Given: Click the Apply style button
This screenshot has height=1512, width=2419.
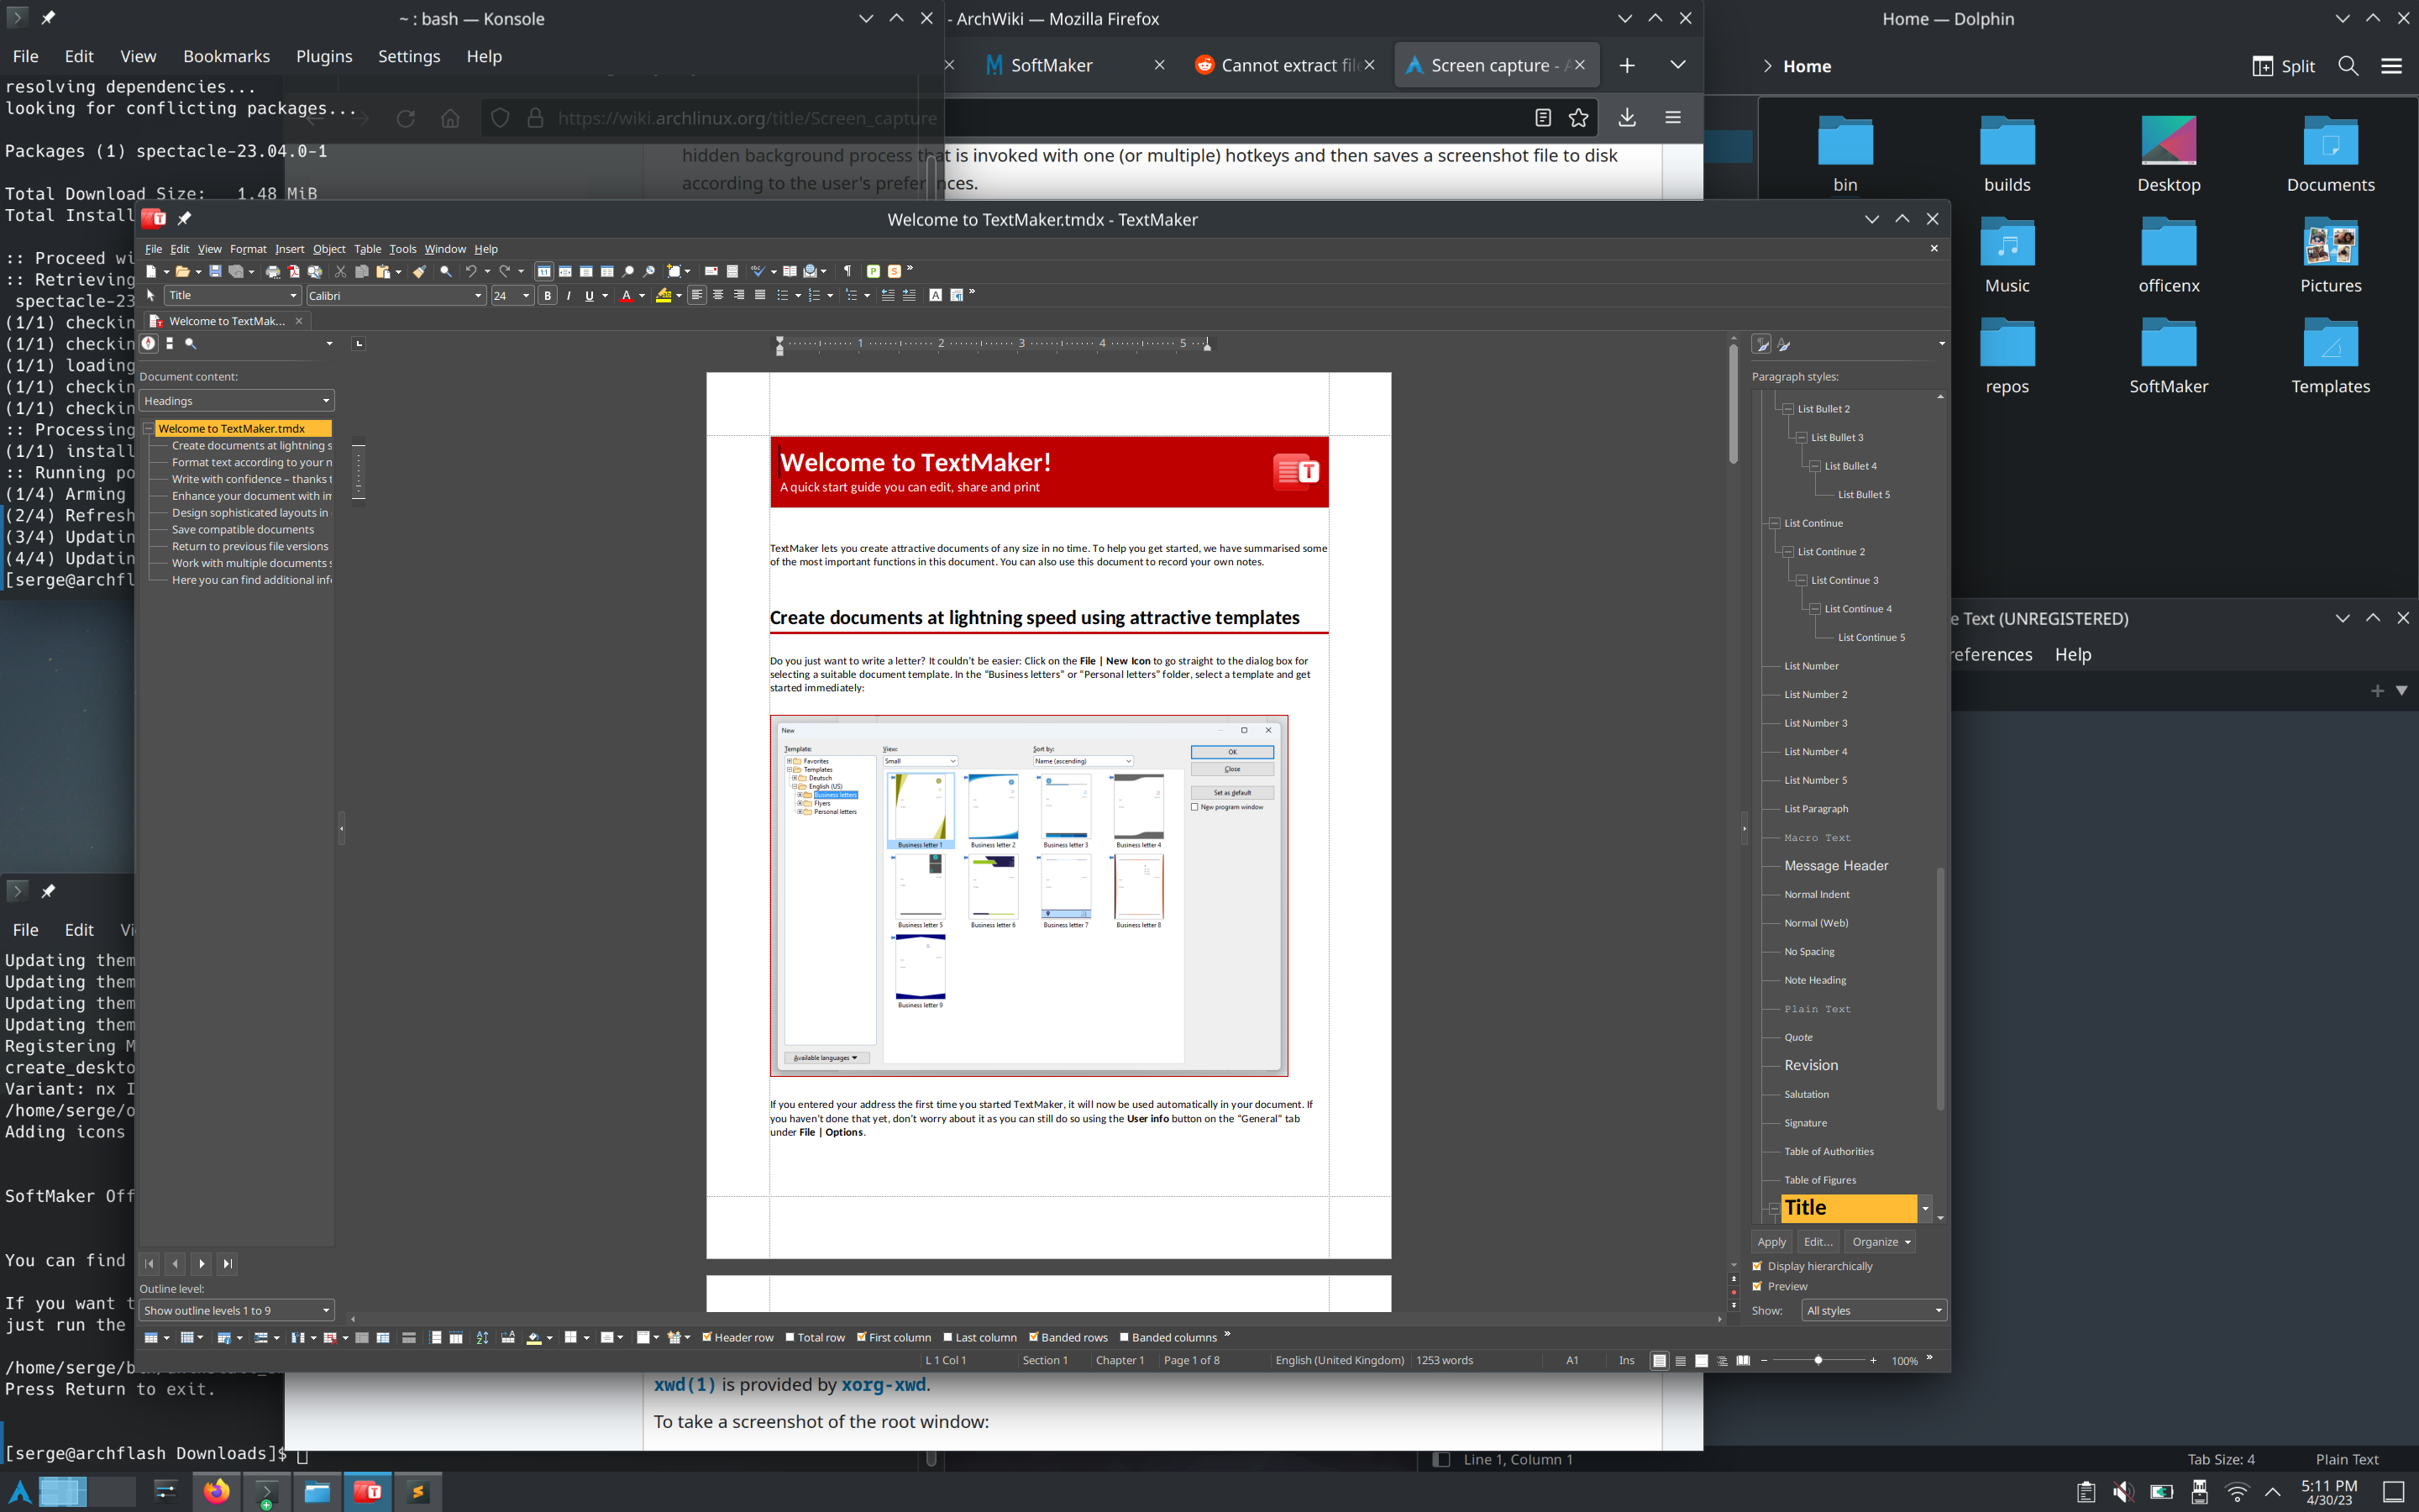Looking at the screenshot, I should pos(1771,1241).
